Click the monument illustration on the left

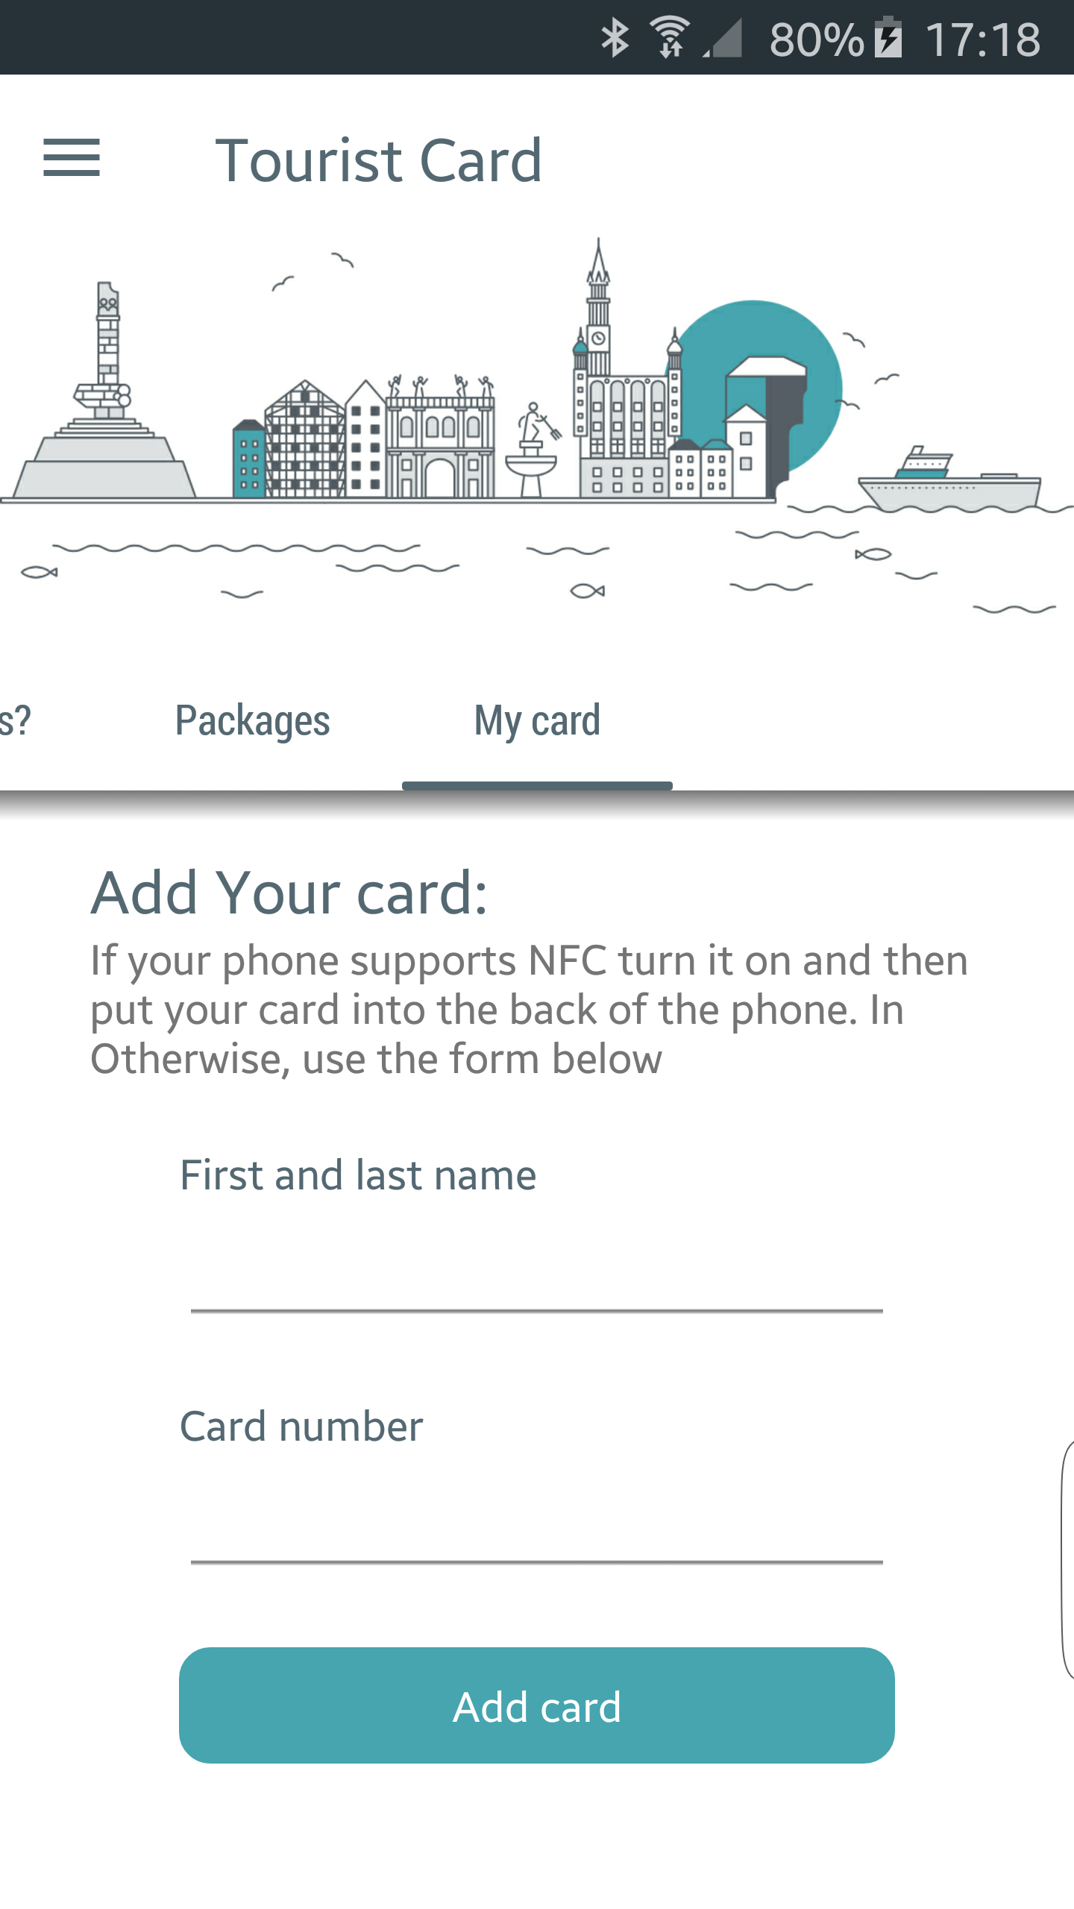coord(104,403)
